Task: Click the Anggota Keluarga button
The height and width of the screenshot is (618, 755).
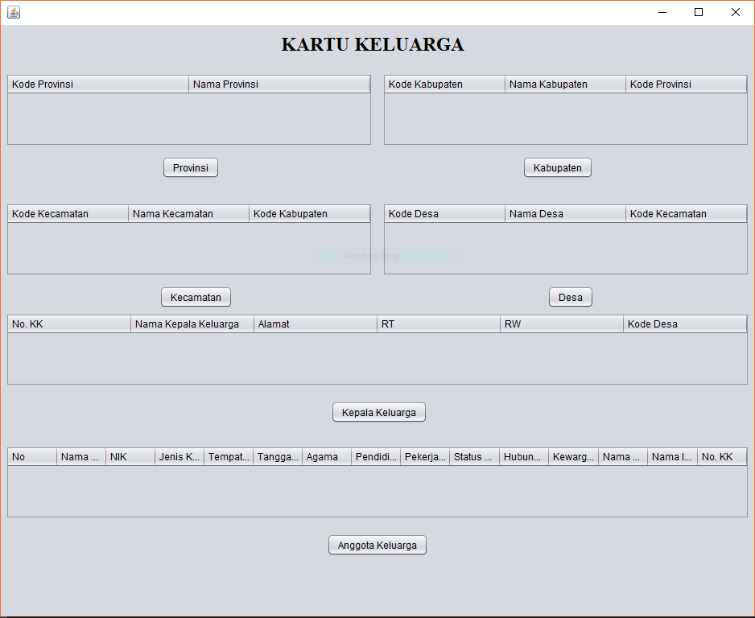Action: [x=377, y=545]
